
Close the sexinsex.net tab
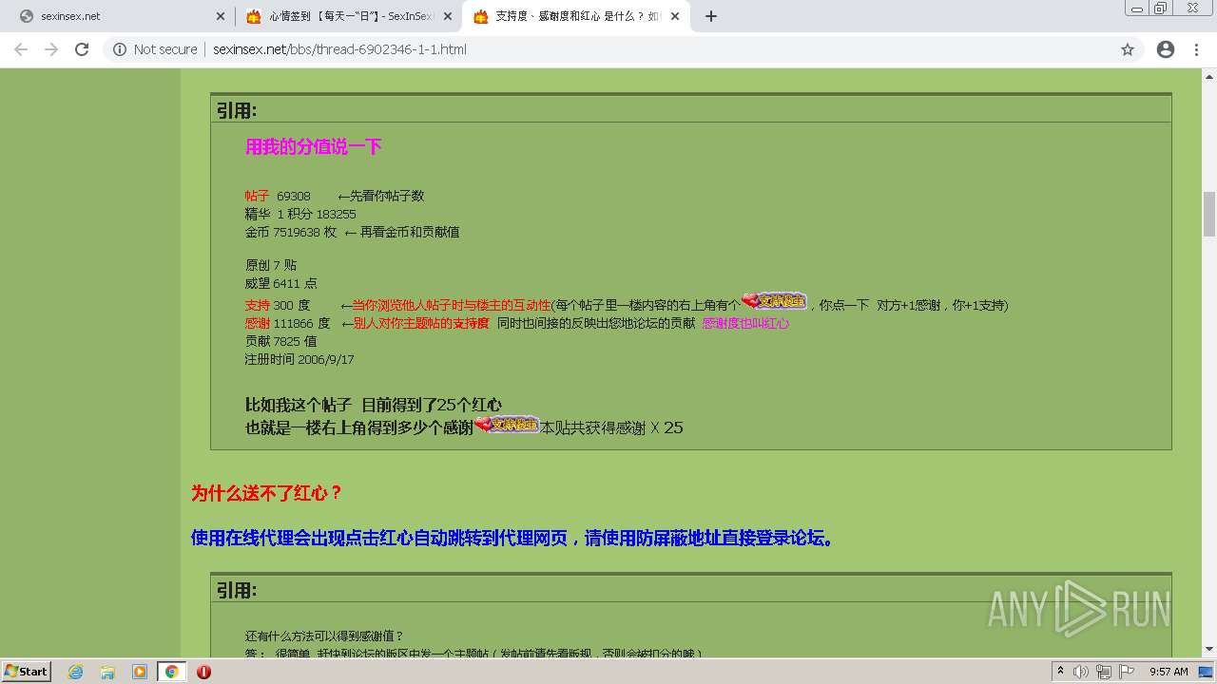tap(221, 16)
